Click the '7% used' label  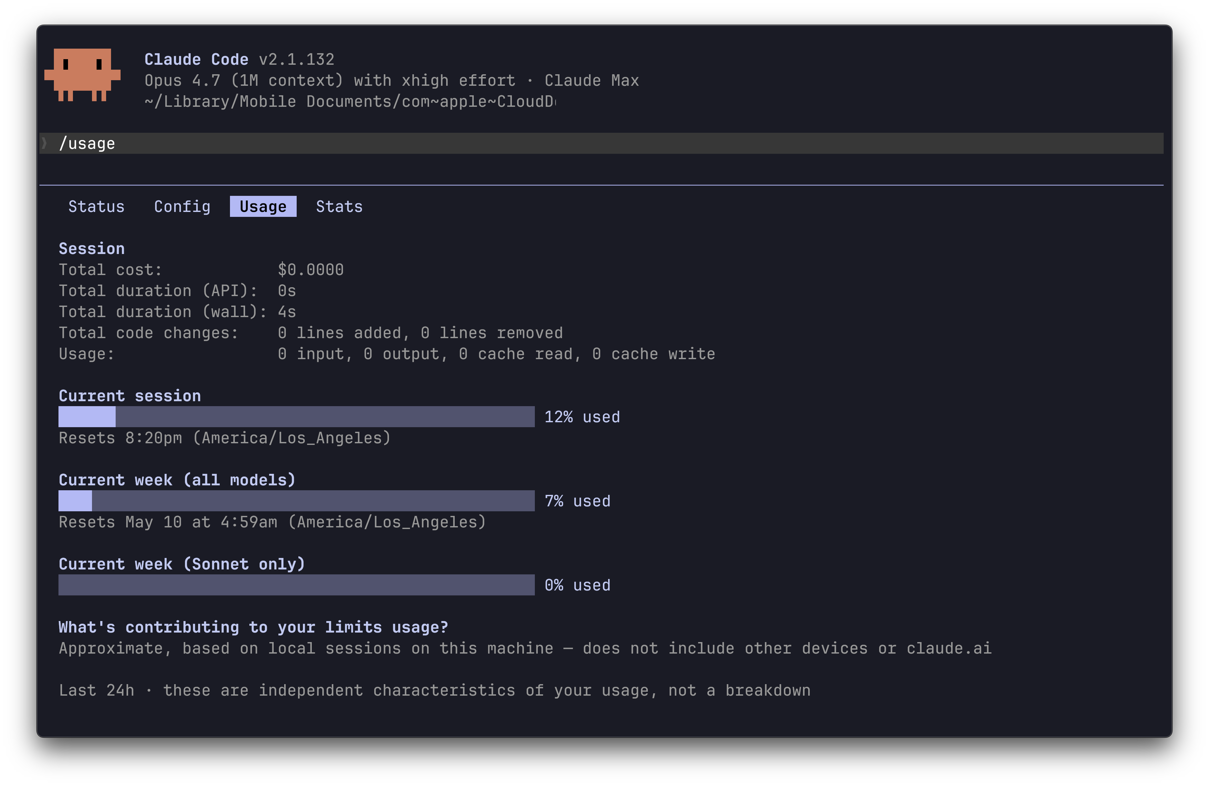coord(578,501)
